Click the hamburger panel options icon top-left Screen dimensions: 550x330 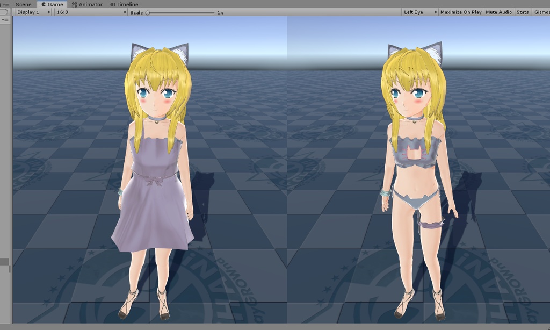click(8, 4)
